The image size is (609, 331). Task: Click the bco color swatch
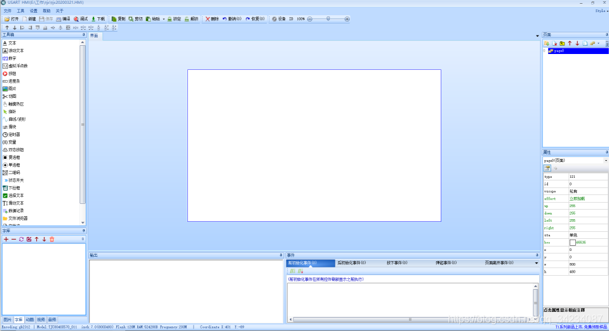coord(573,243)
